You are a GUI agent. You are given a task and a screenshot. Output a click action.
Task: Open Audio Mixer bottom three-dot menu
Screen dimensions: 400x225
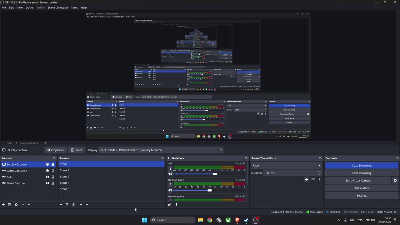click(176, 205)
